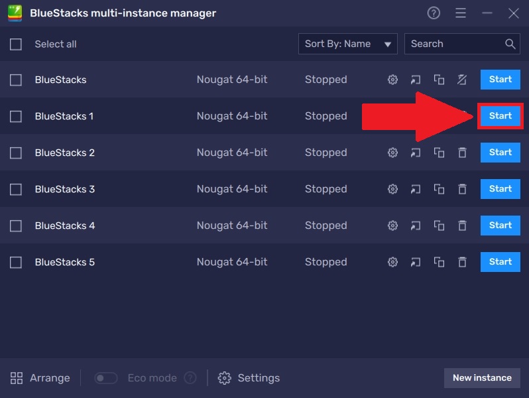Clone the BlueStacks 2 instance

pyautogui.click(x=439, y=153)
